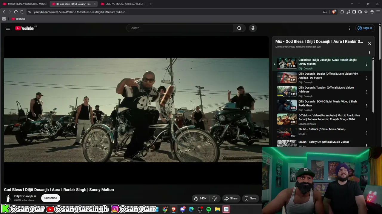This screenshot has width=382, height=214.
Task: Open the Leo AI sparkle icon
Action: 366,12
